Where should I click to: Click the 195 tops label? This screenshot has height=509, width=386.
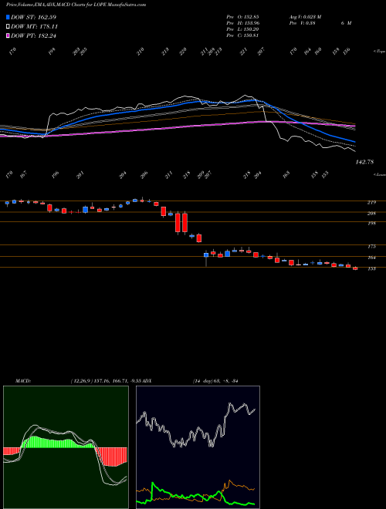pyautogui.click(x=52, y=52)
